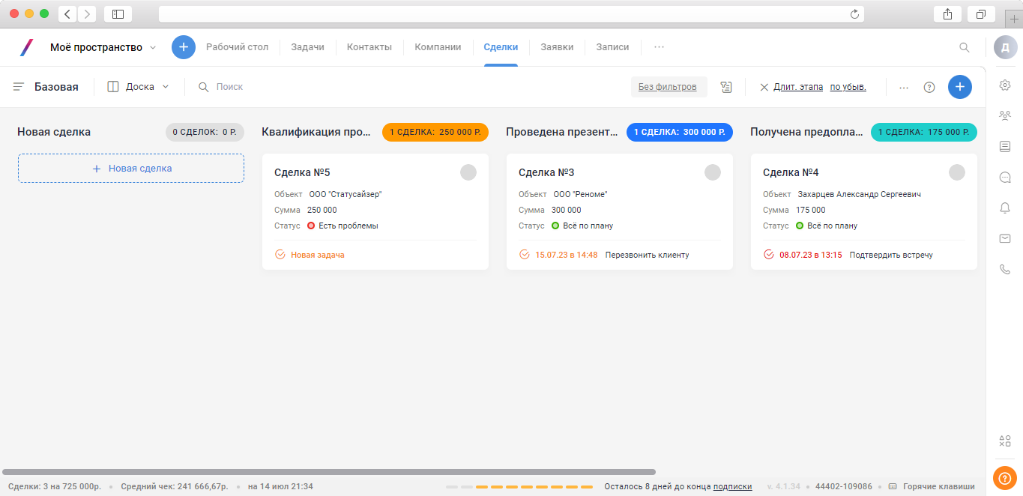Follow the 'подписки' link in status bar
Viewport: 1023px width, 496px height.
click(x=732, y=486)
